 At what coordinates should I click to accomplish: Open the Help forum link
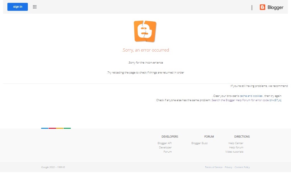point(236,148)
